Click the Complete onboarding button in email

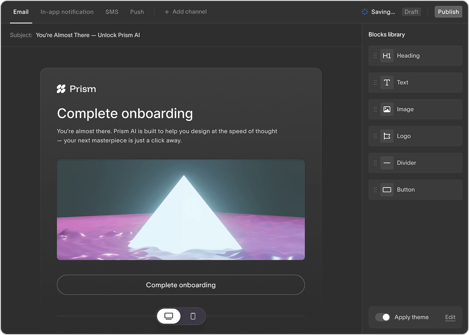tap(181, 285)
